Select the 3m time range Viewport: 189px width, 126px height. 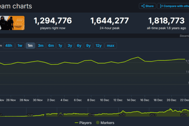point(41,46)
